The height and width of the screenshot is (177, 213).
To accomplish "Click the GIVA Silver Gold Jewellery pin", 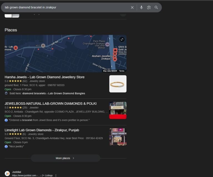I will 115,50.
